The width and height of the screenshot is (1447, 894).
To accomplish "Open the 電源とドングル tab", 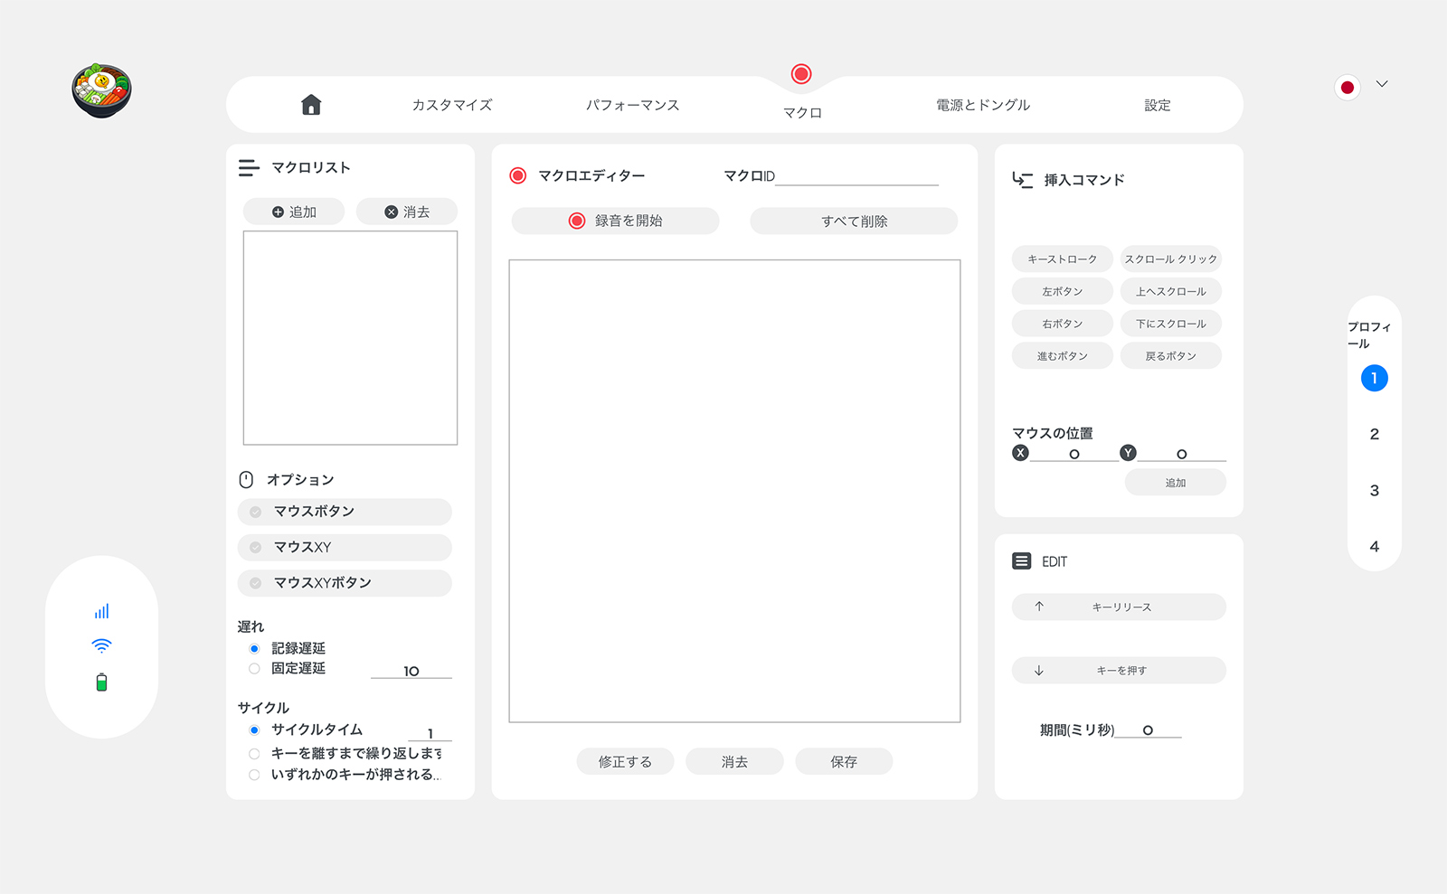I will [x=983, y=105].
